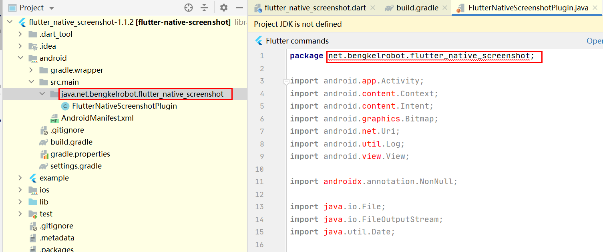Select settings.gradle file
This screenshot has width=603, height=252.
pos(76,166)
